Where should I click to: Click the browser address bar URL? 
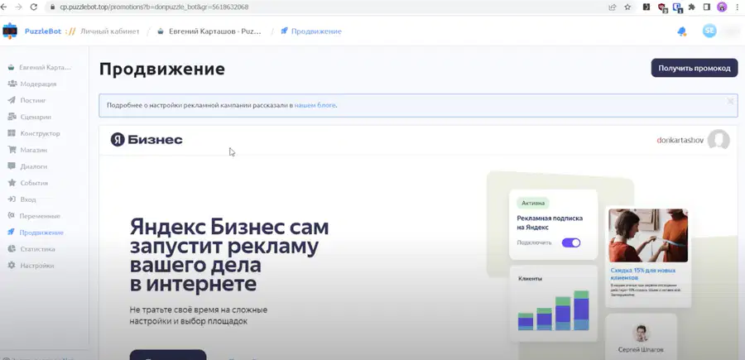click(x=154, y=7)
